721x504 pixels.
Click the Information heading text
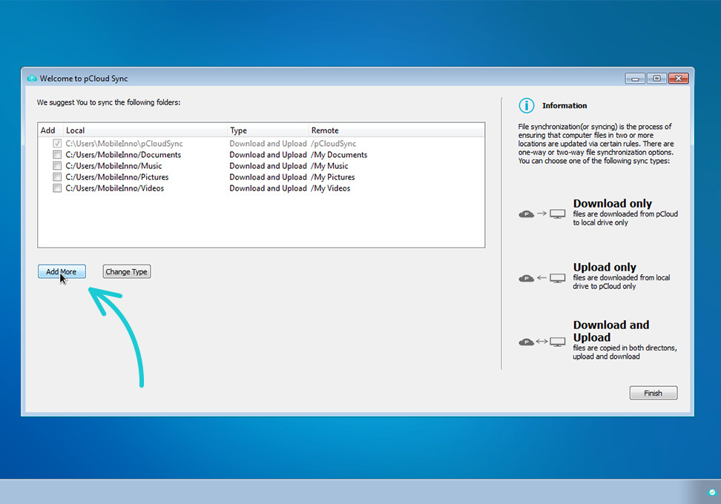pos(564,106)
